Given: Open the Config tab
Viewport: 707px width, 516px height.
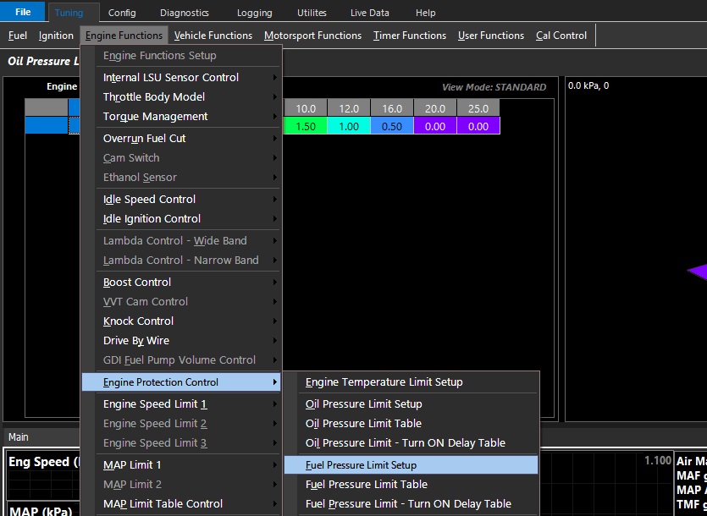Looking at the screenshot, I should pos(122,13).
